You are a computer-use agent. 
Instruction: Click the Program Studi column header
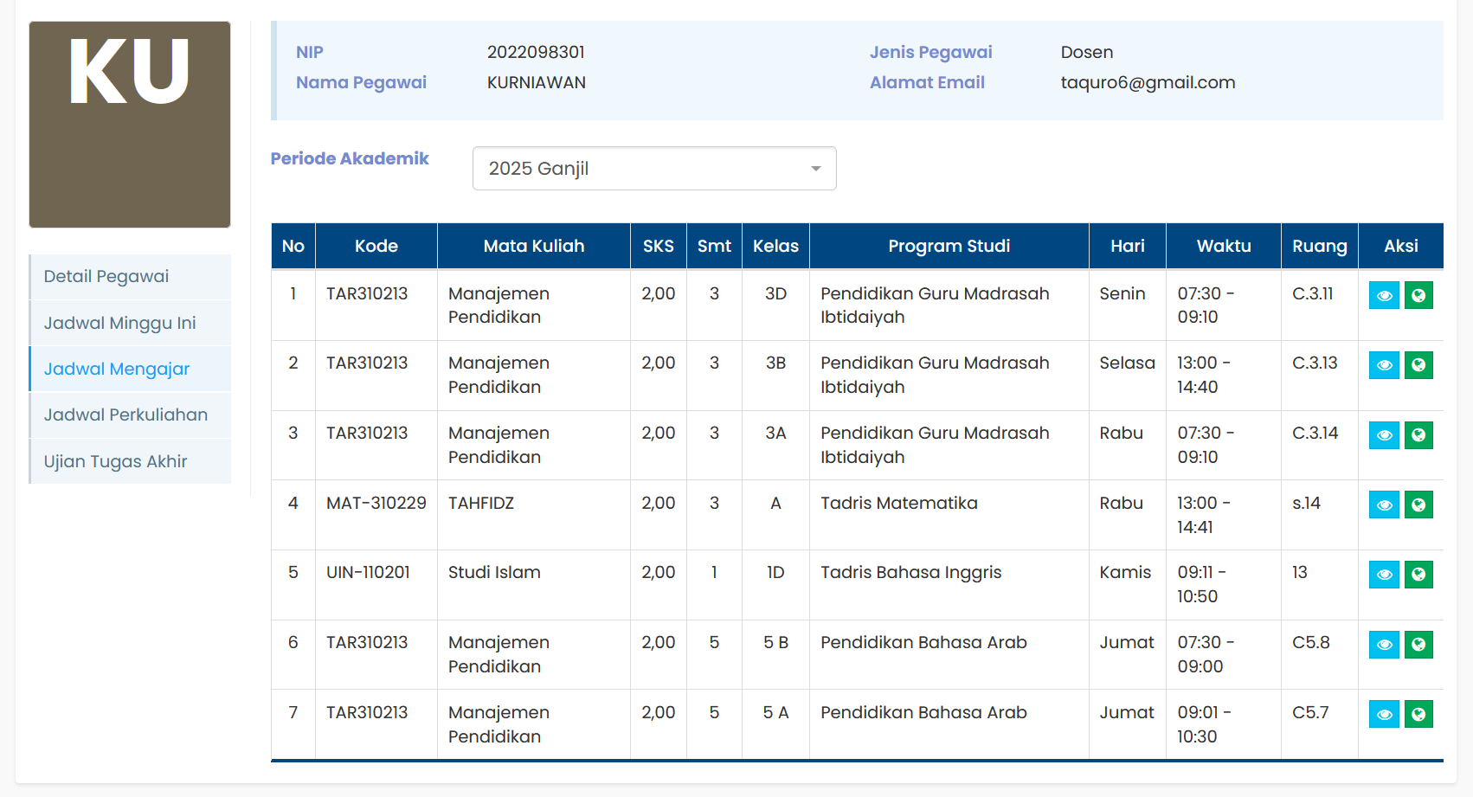(x=949, y=247)
